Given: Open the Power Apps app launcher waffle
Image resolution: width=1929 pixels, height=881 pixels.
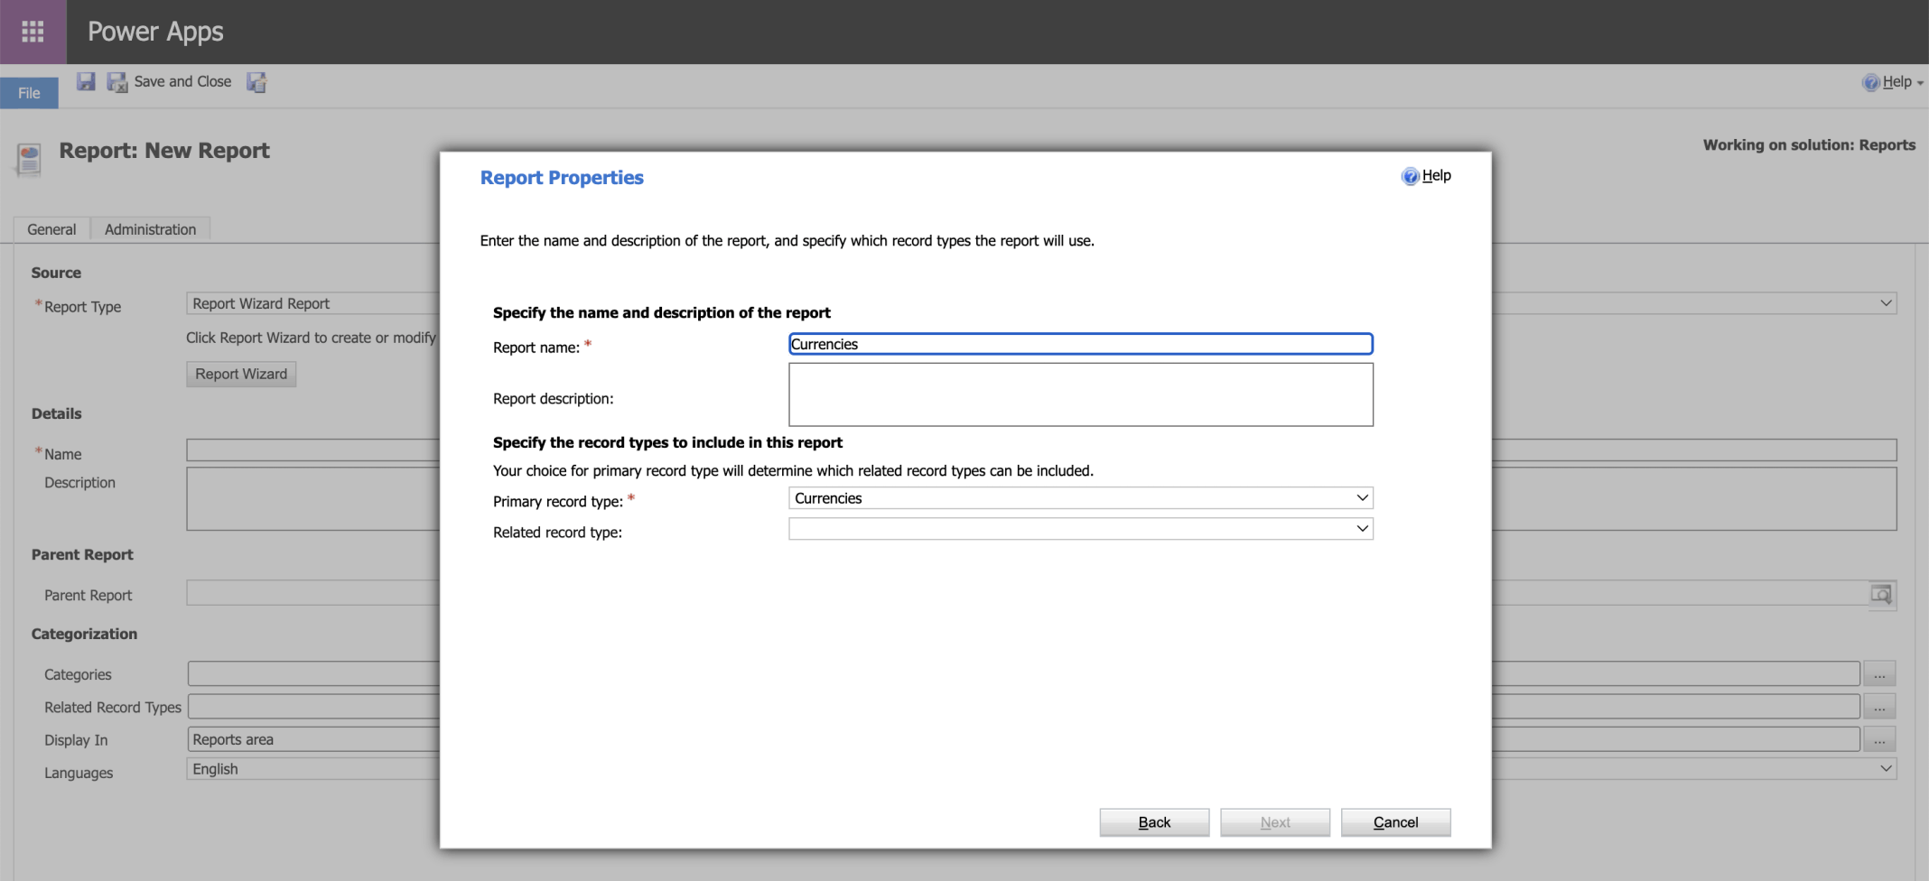Looking at the screenshot, I should pyautogui.click(x=33, y=32).
